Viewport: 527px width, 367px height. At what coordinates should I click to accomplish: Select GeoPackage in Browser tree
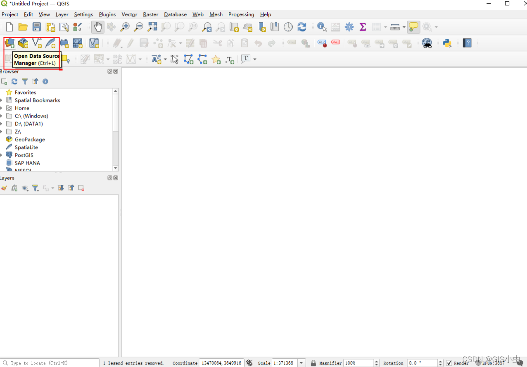(30, 140)
